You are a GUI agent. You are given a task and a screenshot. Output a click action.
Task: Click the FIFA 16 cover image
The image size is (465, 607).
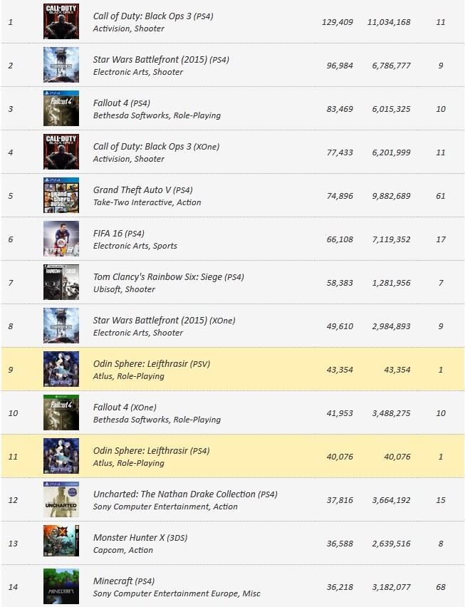click(x=61, y=239)
